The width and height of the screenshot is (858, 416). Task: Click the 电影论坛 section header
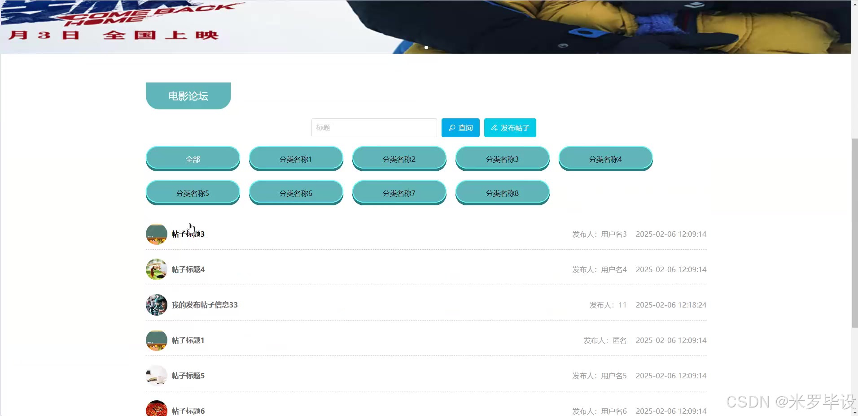click(188, 96)
